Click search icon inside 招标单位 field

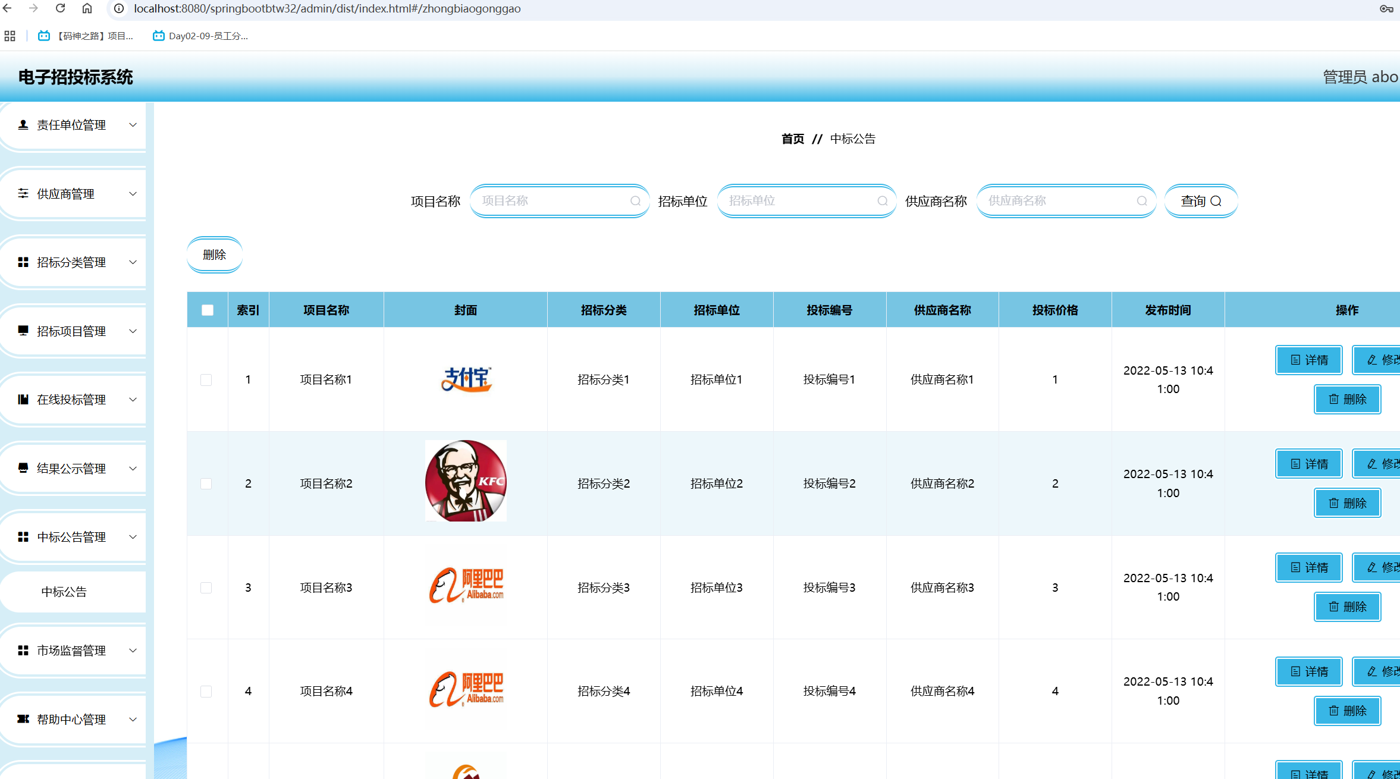(x=883, y=201)
